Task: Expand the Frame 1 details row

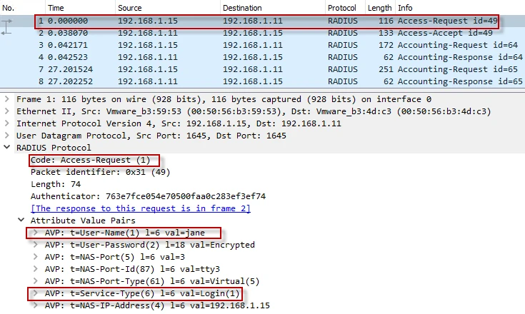Action: 8,99
